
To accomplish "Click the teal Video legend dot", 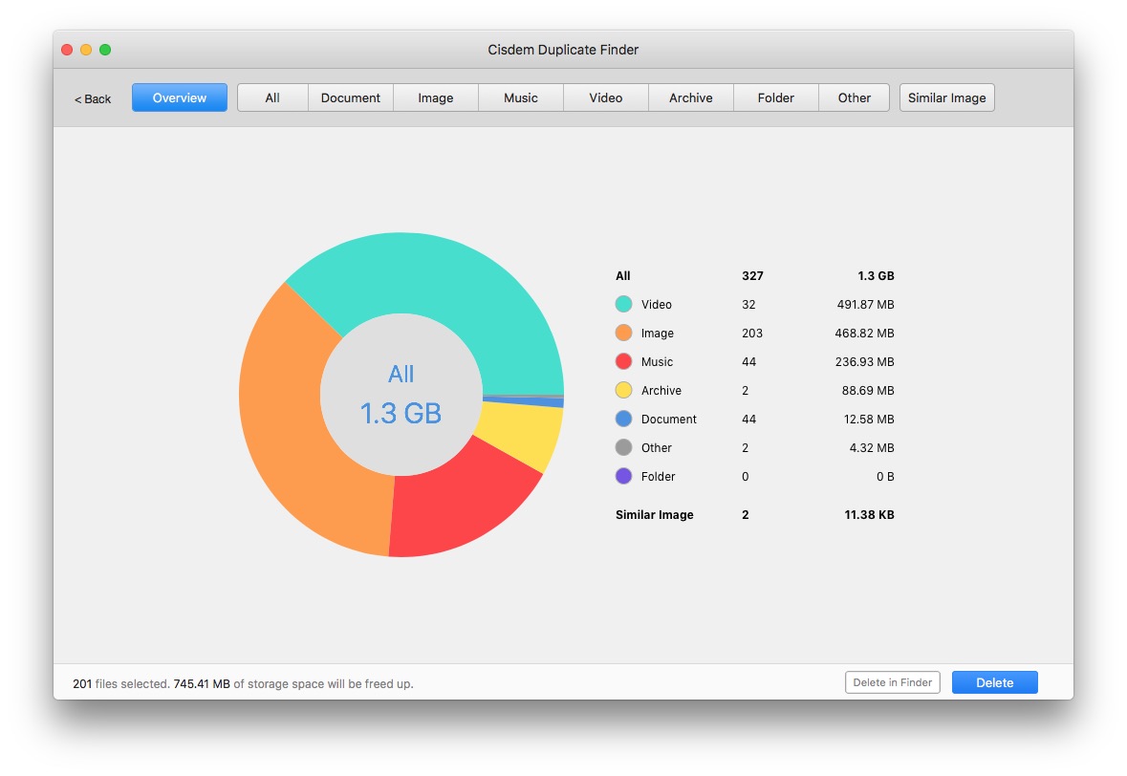I will point(621,304).
